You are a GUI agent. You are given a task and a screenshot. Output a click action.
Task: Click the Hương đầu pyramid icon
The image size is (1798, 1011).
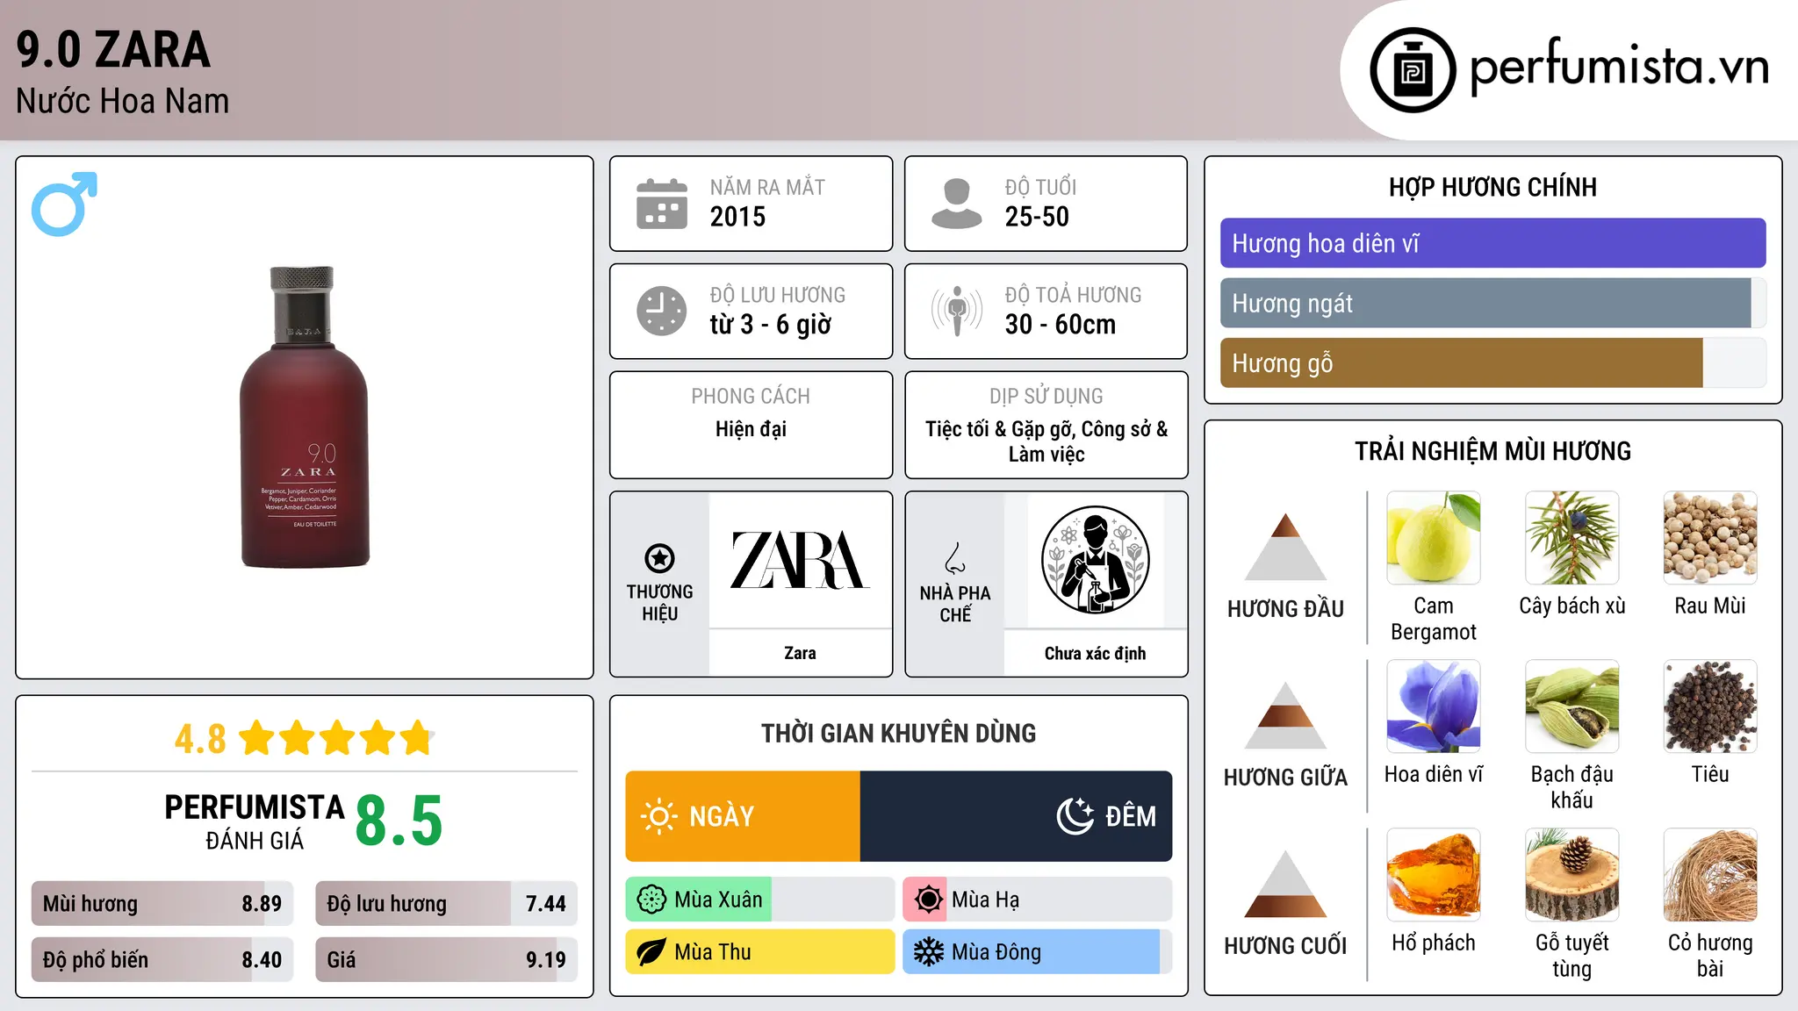(1285, 547)
